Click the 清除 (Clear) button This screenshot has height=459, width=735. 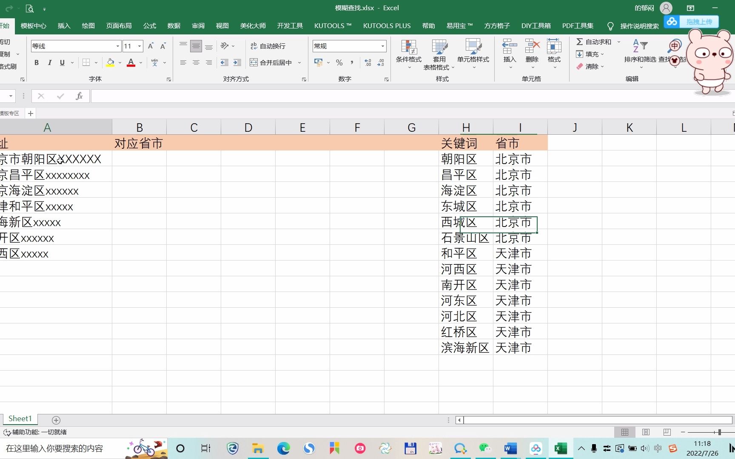(x=590, y=66)
